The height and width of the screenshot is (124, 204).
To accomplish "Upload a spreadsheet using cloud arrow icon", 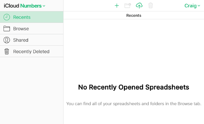I will point(139,6).
